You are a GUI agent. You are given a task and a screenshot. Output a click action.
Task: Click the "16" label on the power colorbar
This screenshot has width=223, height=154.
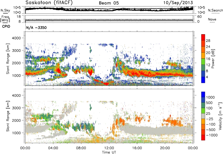click(x=208, y=59)
